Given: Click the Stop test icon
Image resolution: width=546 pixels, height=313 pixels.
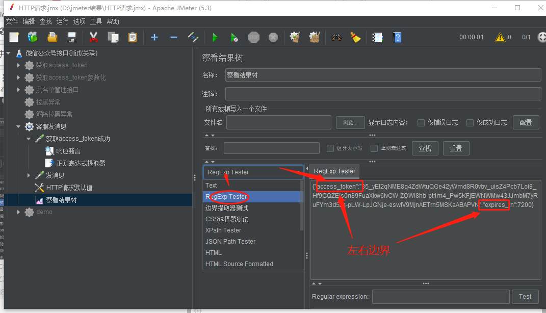Looking at the screenshot, I should tap(254, 37).
